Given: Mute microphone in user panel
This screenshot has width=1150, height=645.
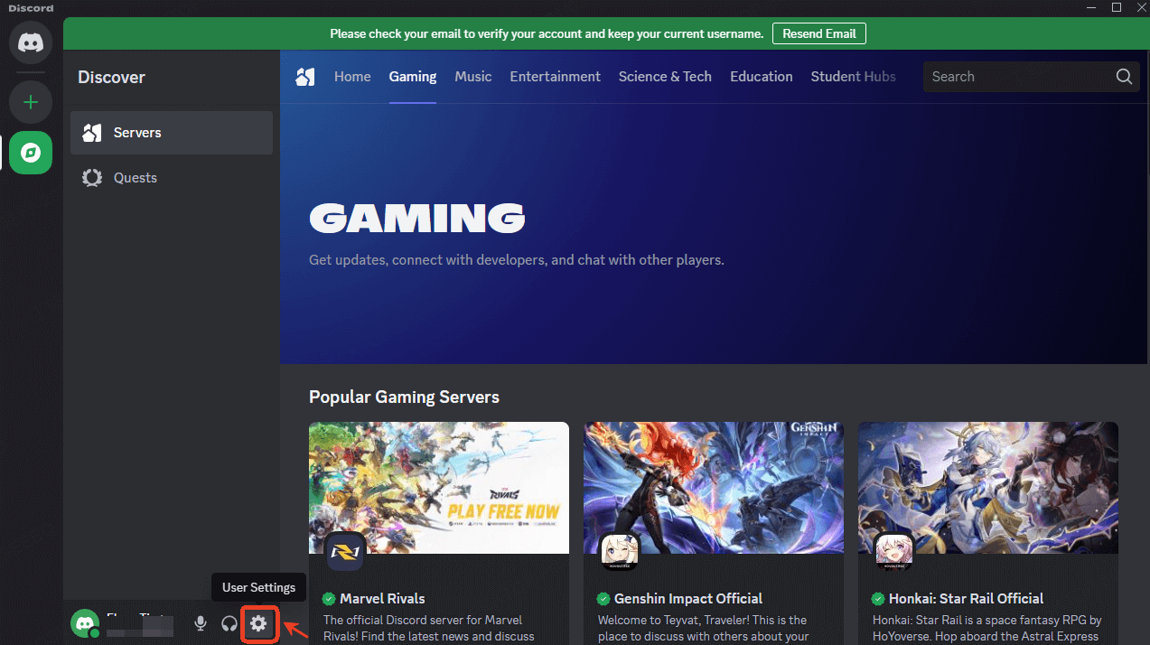Looking at the screenshot, I should pyautogui.click(x=201, y=623).
